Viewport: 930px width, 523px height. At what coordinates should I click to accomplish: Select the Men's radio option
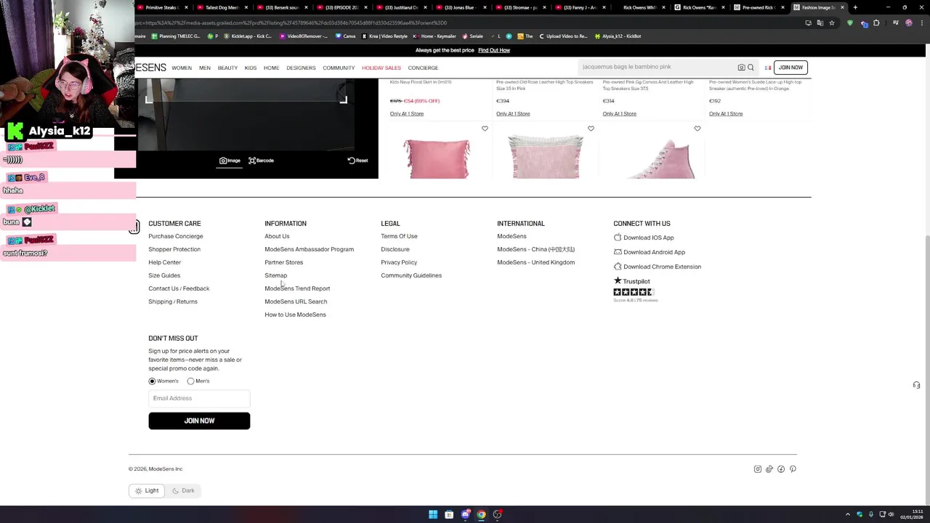190,381
